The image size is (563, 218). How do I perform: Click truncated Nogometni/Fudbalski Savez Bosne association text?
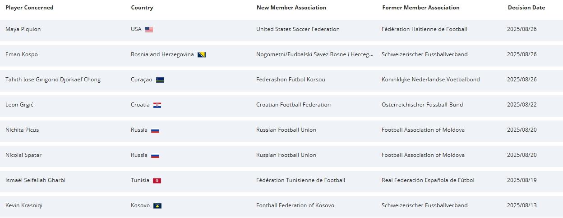coord(315,54)
